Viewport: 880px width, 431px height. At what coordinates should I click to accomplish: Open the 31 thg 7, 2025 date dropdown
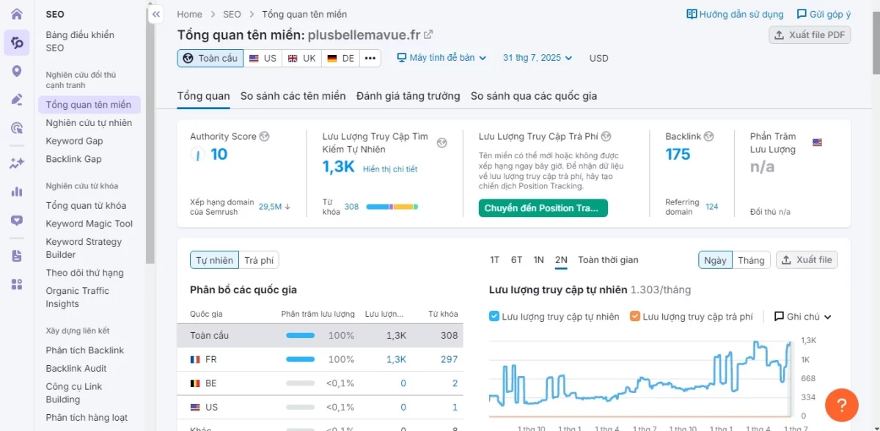pyautogui.click(x=538, y=58)
